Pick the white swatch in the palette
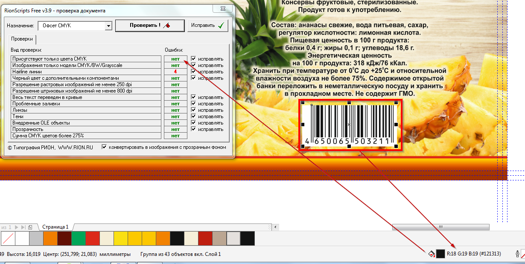 [x=23, y=238]
